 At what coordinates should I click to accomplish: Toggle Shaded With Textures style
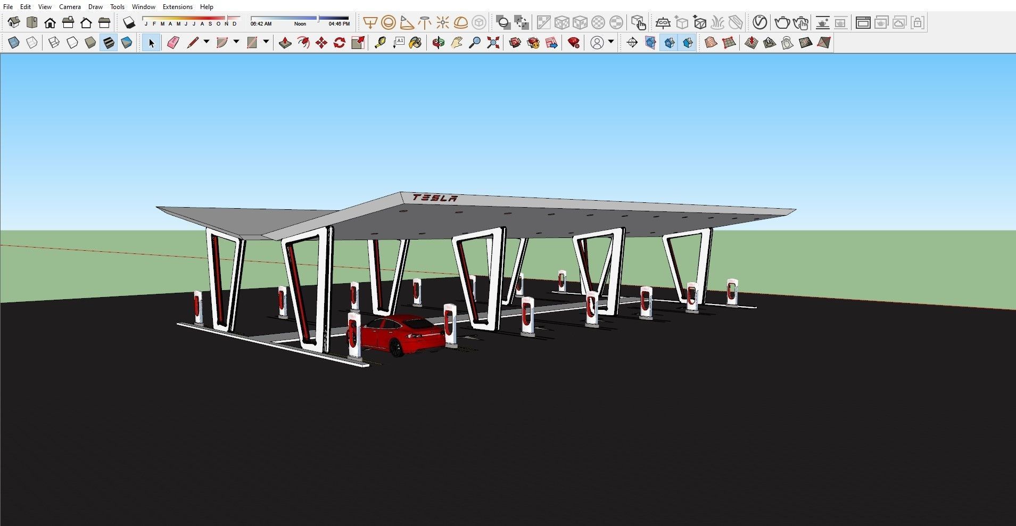tap(109, 43)
